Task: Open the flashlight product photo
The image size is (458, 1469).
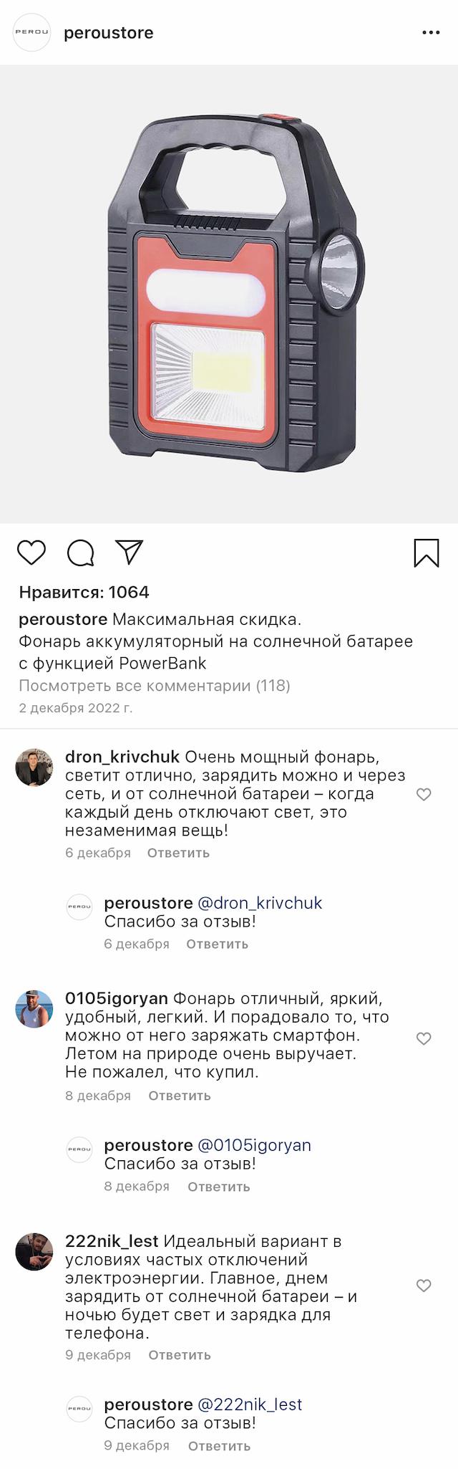Action: point(229,294)
